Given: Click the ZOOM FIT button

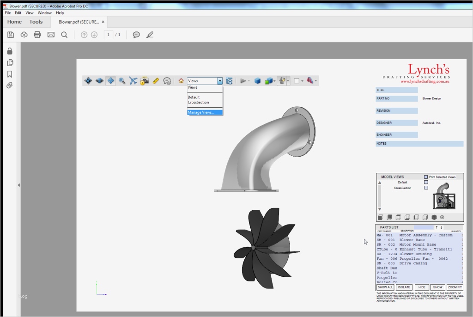Looking at the screenshot, I should pos(455,287).
